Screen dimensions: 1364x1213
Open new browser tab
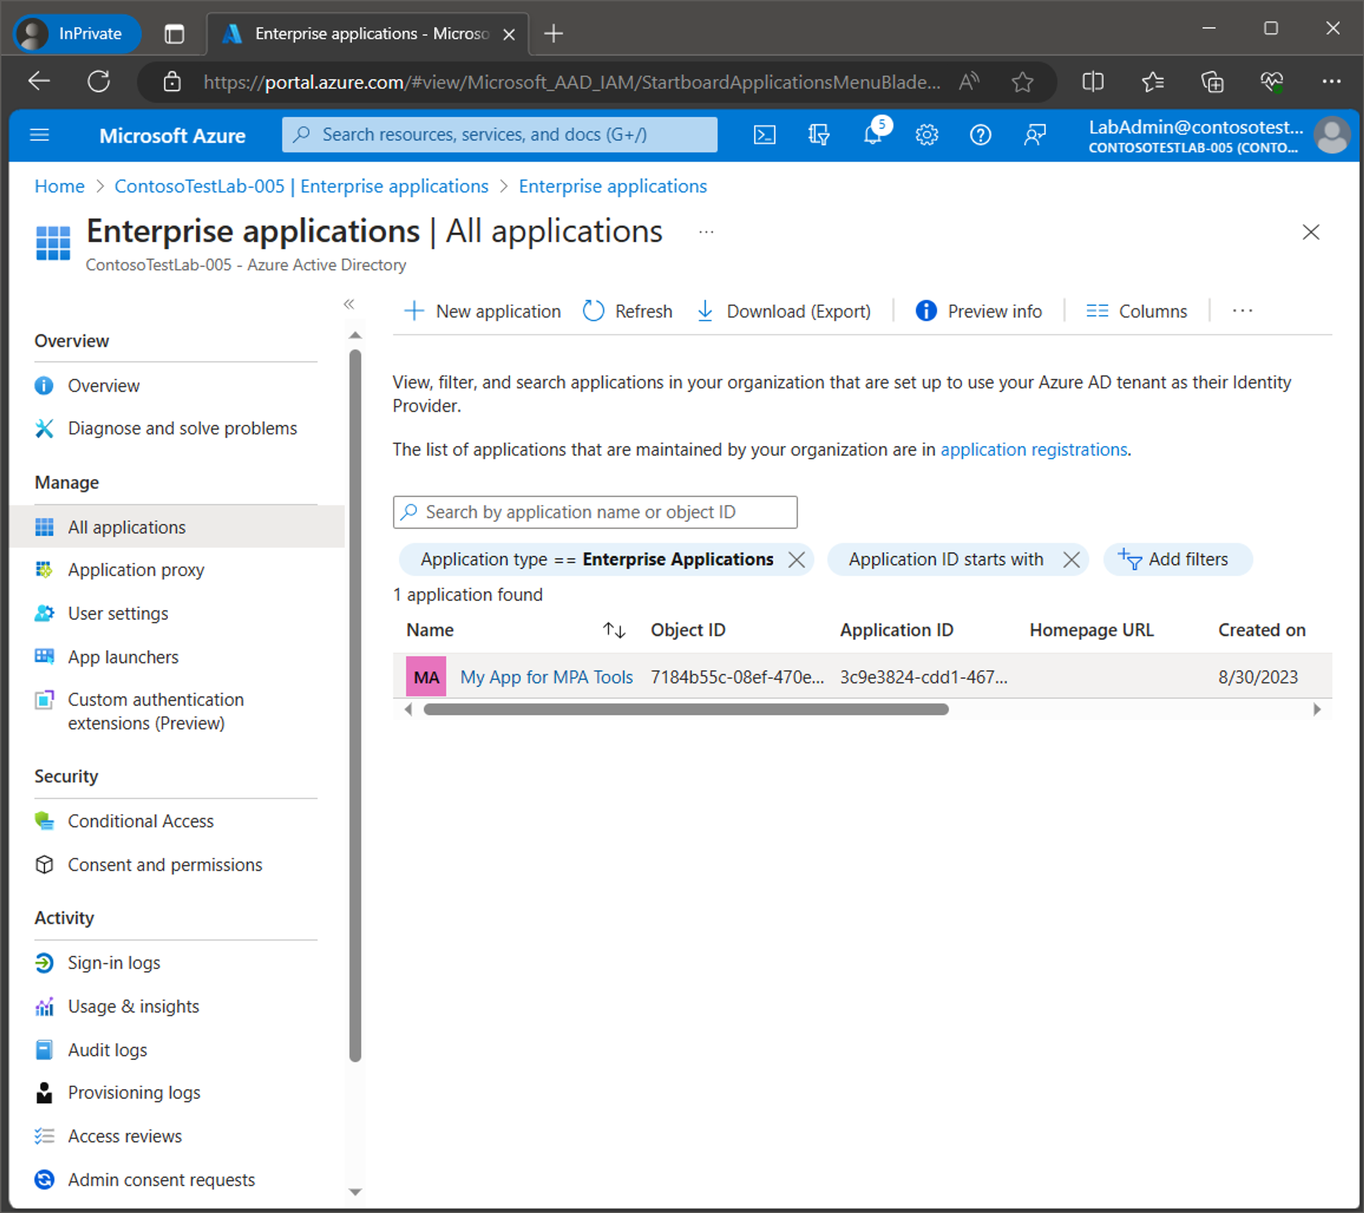(553, 33)
